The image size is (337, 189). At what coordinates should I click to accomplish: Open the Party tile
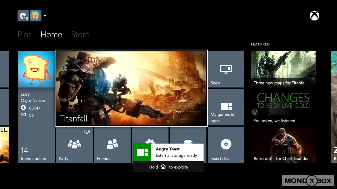[74, 145]
